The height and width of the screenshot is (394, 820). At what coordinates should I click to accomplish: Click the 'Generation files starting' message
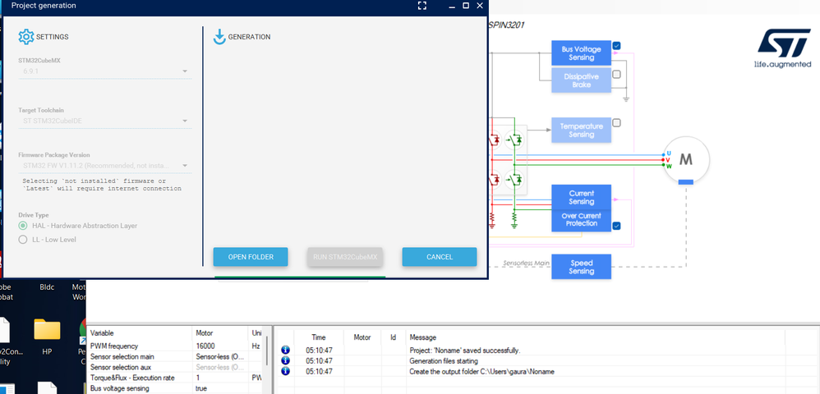click(x=444, y=360)
